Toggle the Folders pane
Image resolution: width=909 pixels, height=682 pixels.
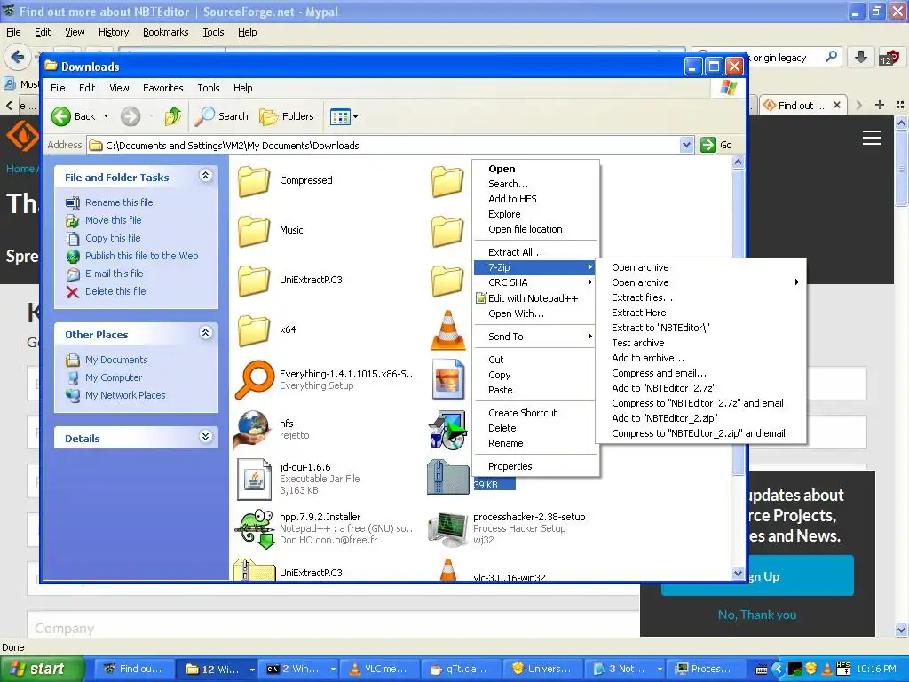[x=287, y=116]
